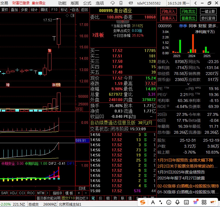
Task: Click the back arrow beside the clock
Action: coord(196,3)
